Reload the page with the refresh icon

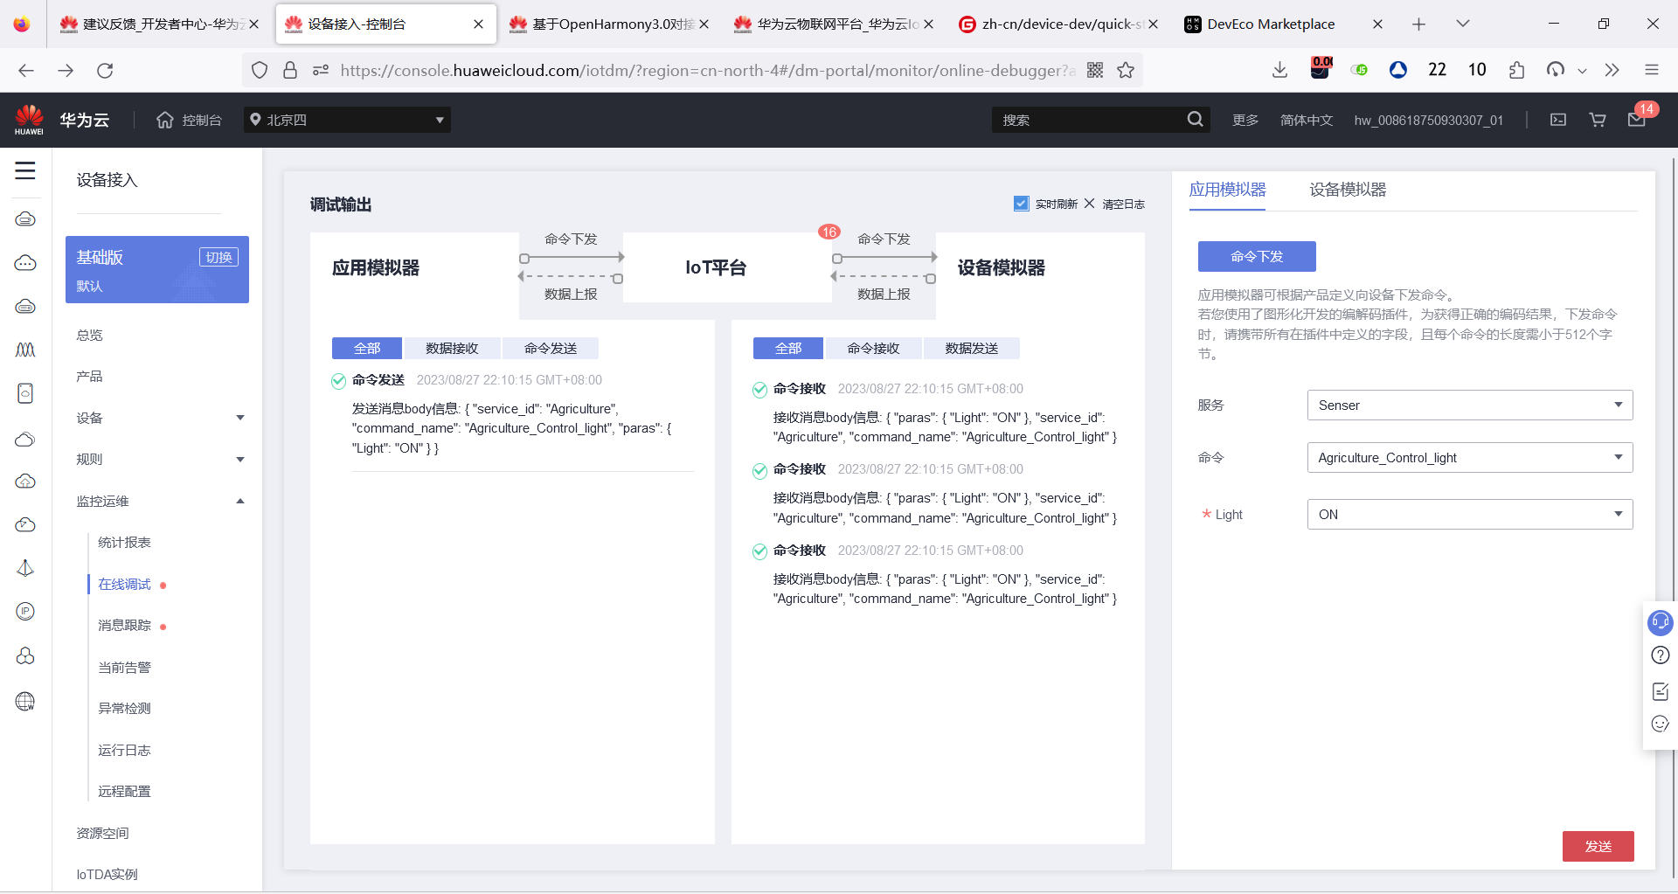coord(105,71)
